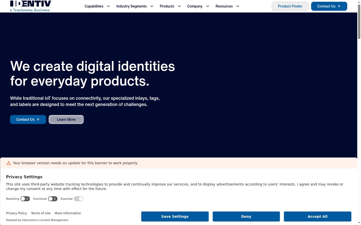361x225 pixels.
Task: Click the 'While traditional IoT focuses' paragraph
Action: coord(85,101)
